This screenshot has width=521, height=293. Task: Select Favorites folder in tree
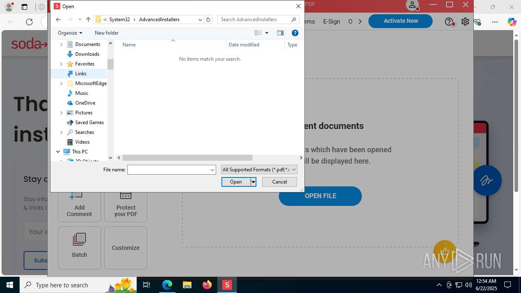(85, 64)
